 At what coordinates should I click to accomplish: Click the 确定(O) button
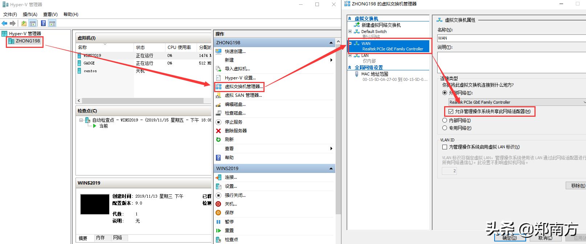pos(509,238)
